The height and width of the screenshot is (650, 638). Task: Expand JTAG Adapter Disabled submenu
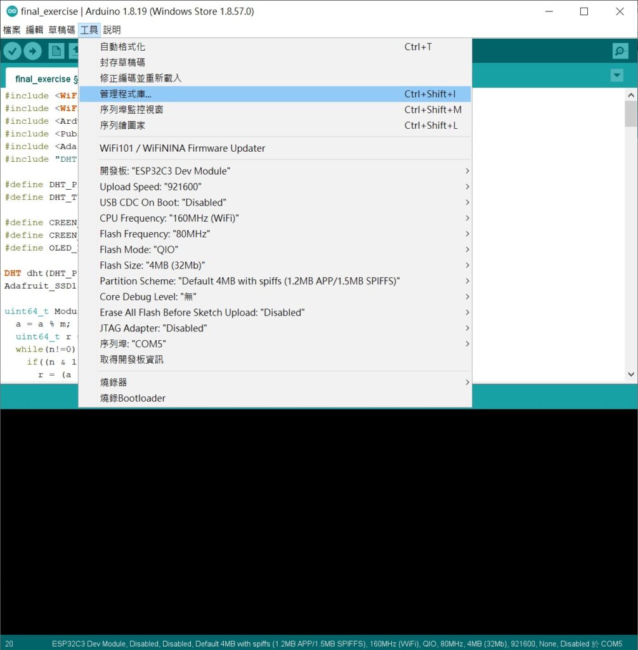[x=275, y=329]
